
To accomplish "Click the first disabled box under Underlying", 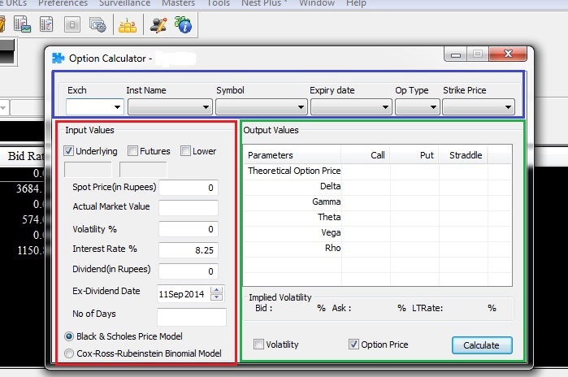I will tap(88, 170).
